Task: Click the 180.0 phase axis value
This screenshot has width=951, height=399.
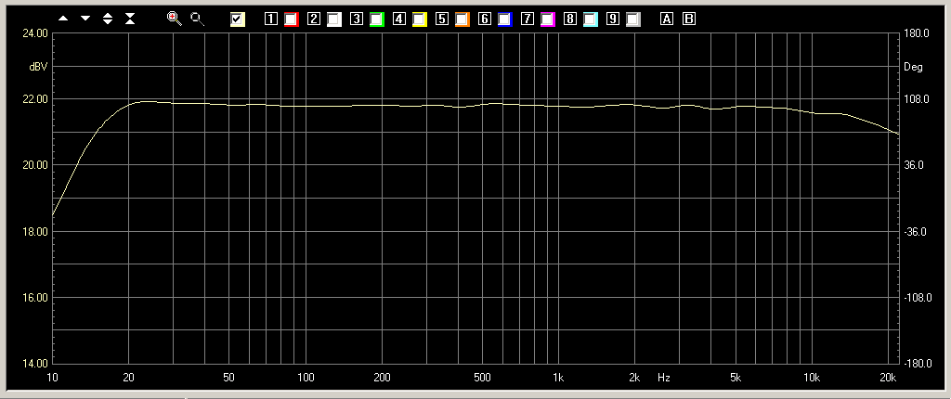Action: pos(917,33)
